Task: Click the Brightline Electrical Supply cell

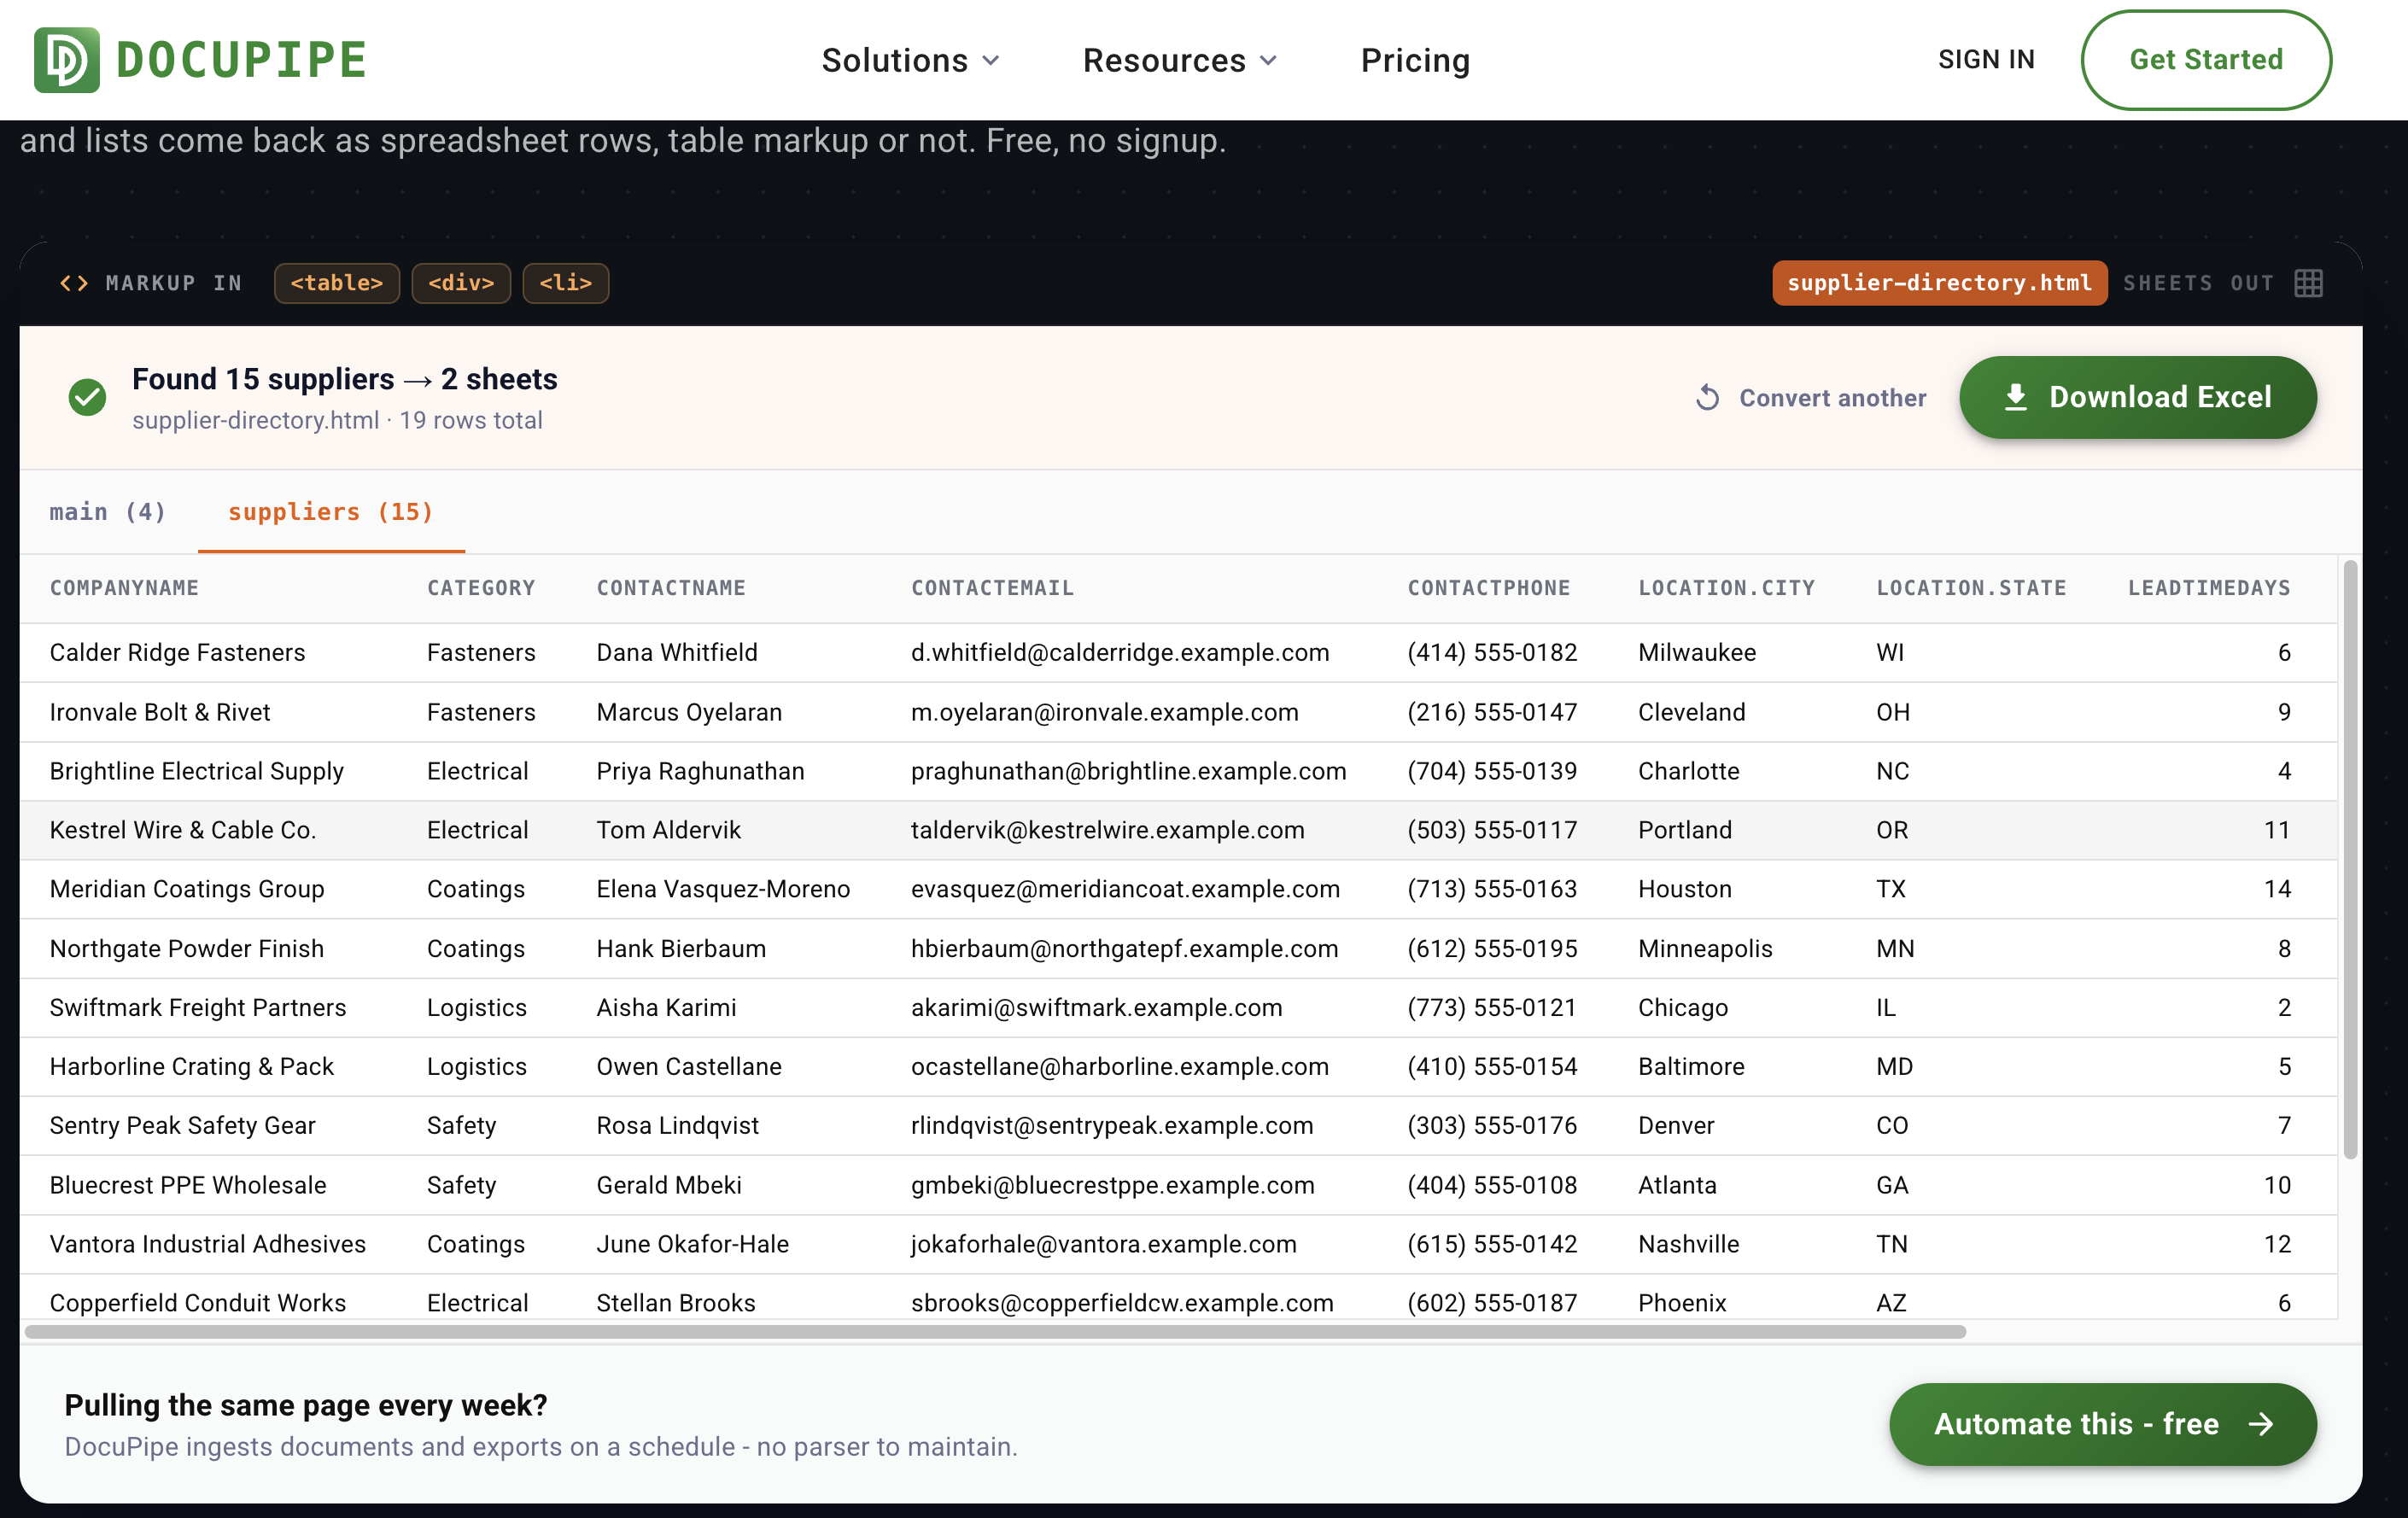Action: click(197, 771)
